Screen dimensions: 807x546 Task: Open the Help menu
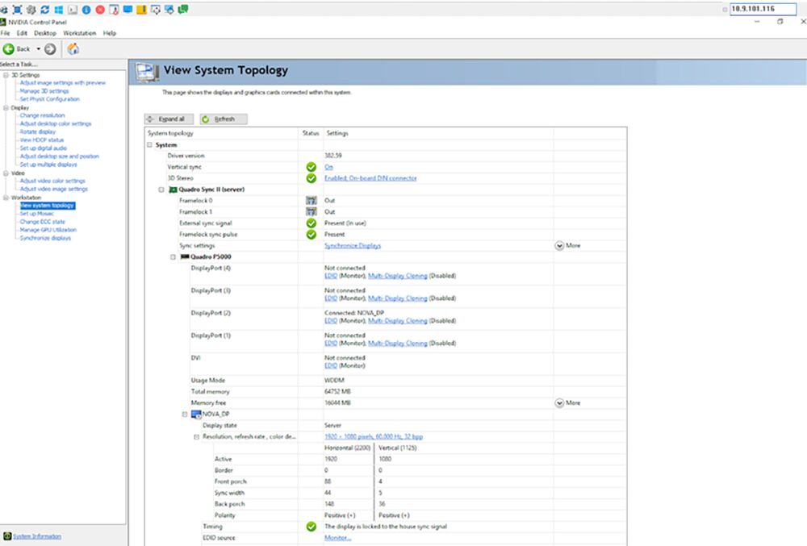[x=110, y=33]
